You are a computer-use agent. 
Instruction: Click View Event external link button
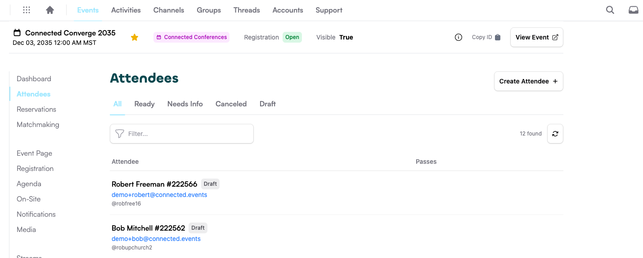click(536, 37)
